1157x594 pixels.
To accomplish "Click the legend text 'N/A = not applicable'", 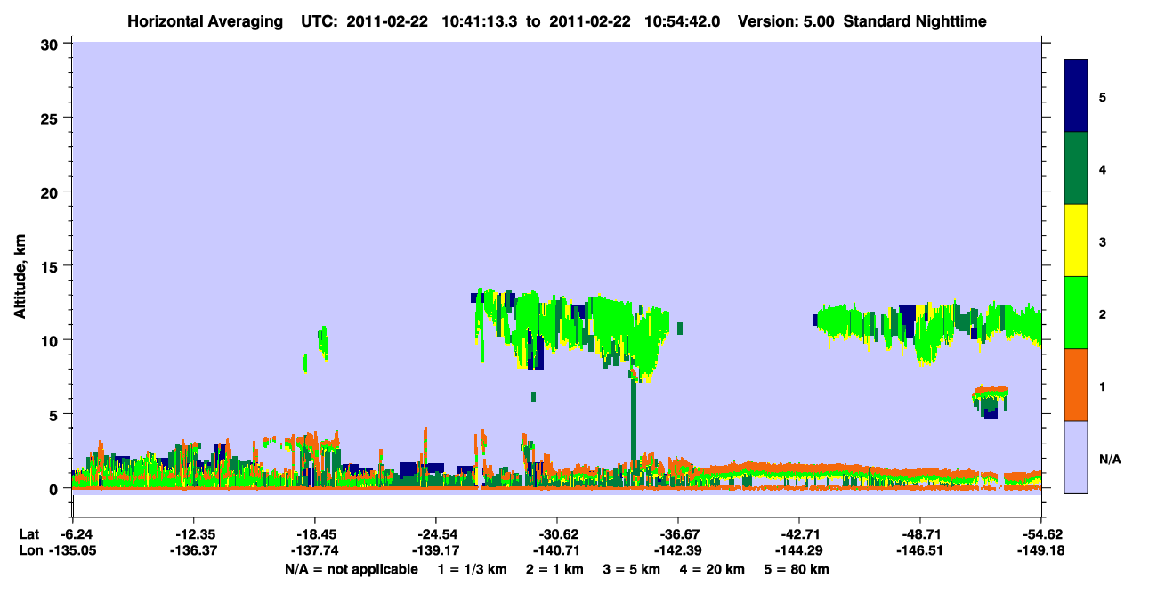I will pyautogui.click(x=351, y=569).
